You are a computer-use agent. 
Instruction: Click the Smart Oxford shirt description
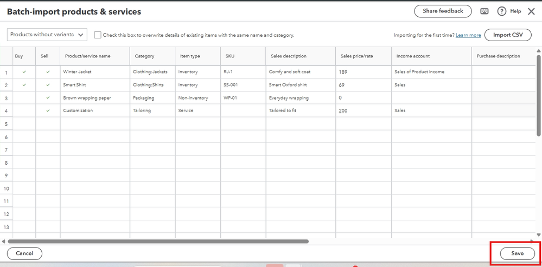pyautogui.click(x=301, y=85)
